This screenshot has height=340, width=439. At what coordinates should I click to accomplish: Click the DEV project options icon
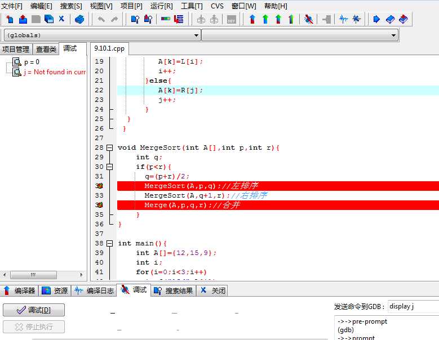pyautogui.click(x=231, y=19)
